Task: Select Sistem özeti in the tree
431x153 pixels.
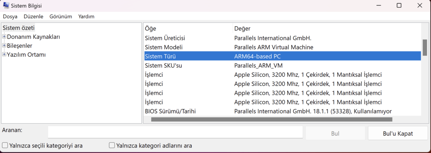Action: point(19,28)
